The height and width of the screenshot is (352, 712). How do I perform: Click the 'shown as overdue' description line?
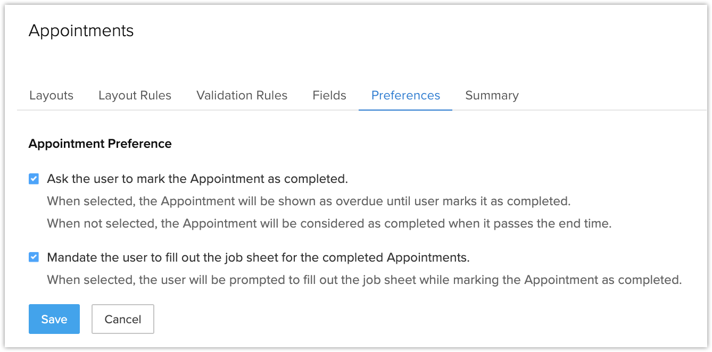(x=309, y=202)
